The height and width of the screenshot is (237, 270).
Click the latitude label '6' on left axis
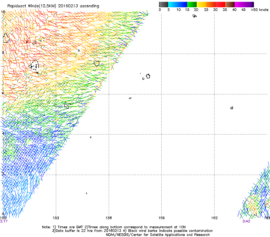[x=3, y=93]
